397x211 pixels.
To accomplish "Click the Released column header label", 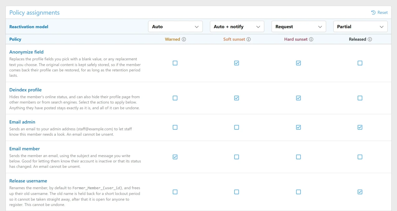I will tap(358, 39).
